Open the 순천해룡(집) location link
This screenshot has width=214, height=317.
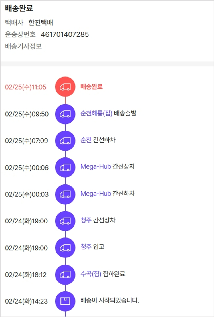pyautogui.click(x=96, y=113)
